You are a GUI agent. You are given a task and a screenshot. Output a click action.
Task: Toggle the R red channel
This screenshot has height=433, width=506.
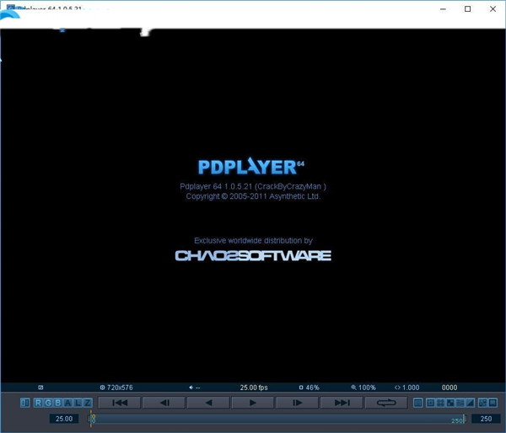coord(38,403)
